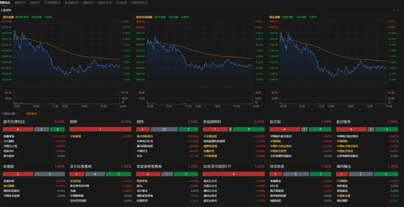Click the next index page arrow

coord(399,10)
